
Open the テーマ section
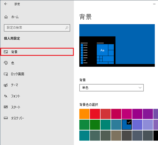coord(37,85)
